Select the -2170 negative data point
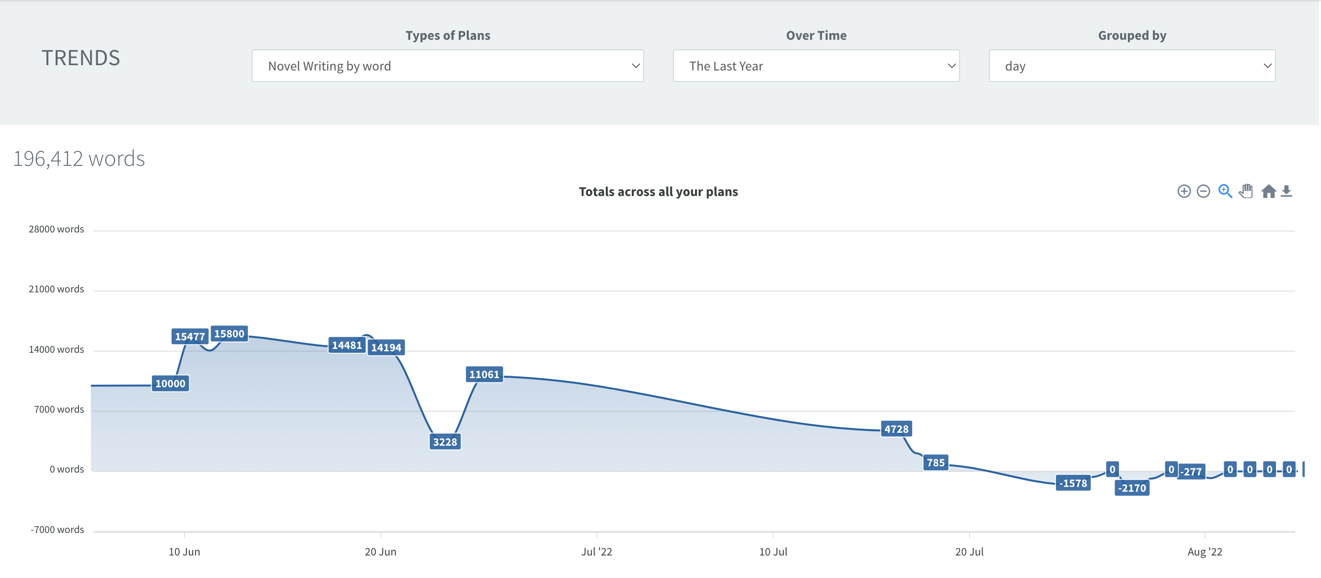1321x578 pixels. [1132, 488]
